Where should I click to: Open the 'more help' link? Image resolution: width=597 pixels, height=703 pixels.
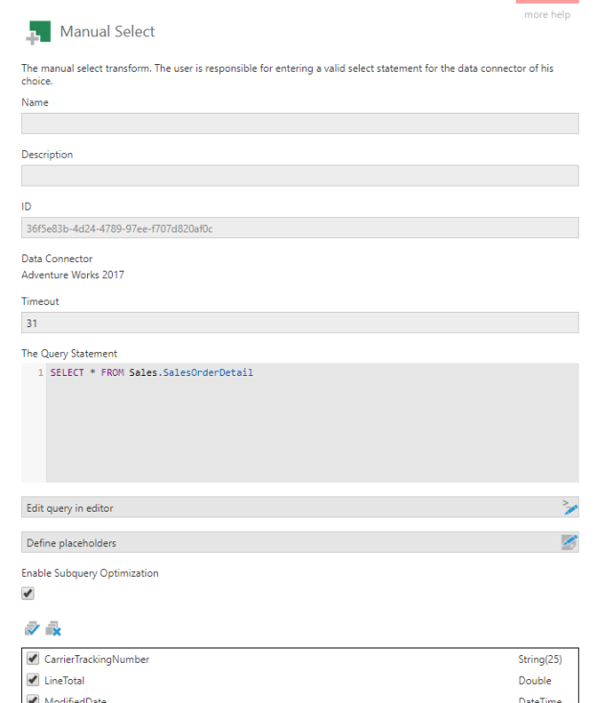pyautogui.click(x=547, y=14)
